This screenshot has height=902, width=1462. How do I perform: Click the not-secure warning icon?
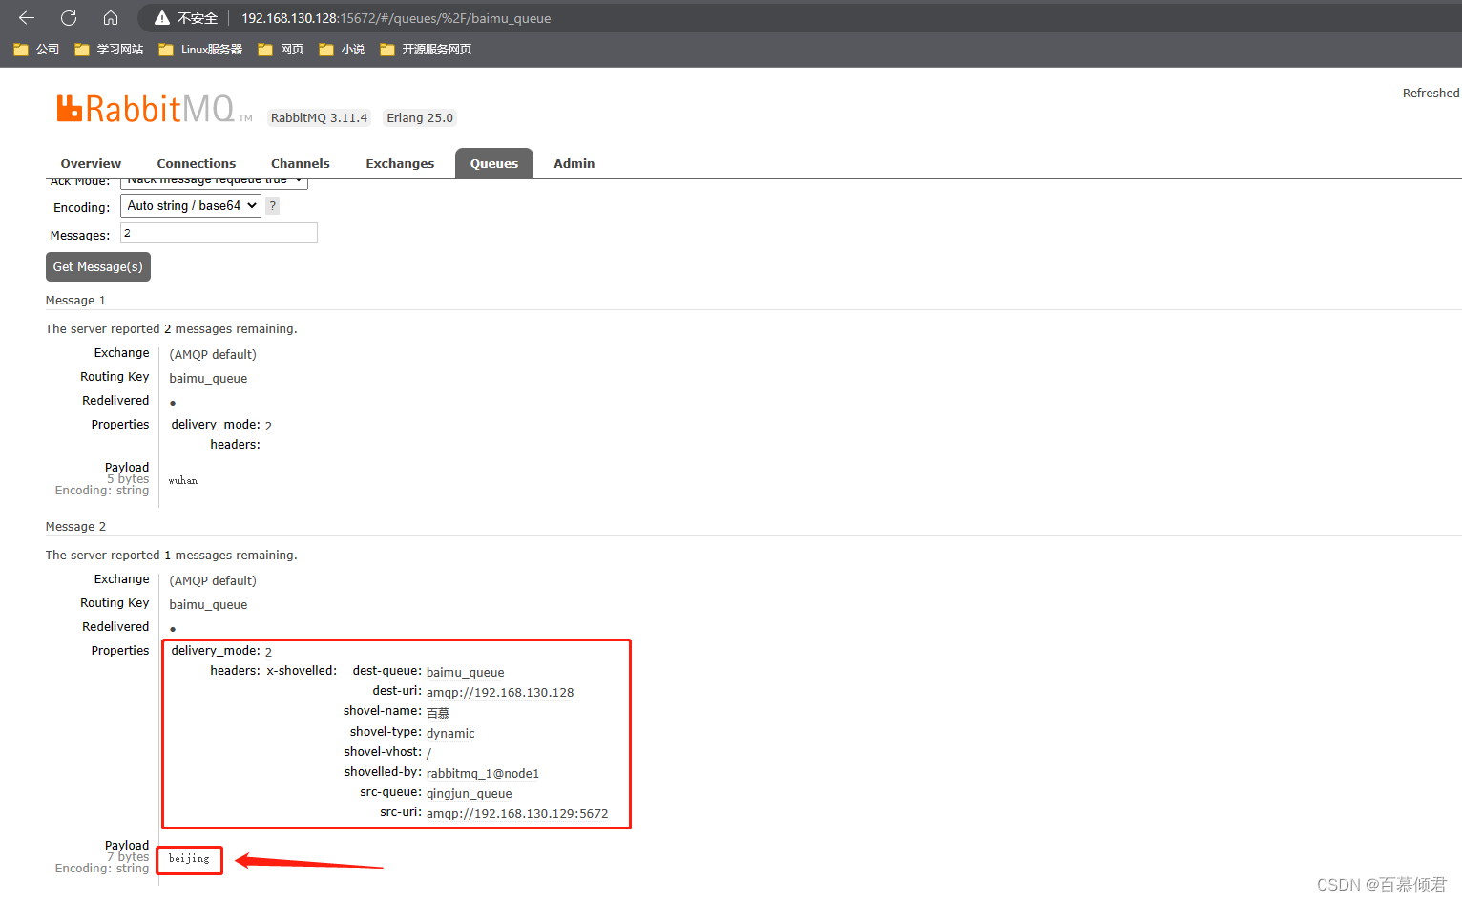[162, 18]
